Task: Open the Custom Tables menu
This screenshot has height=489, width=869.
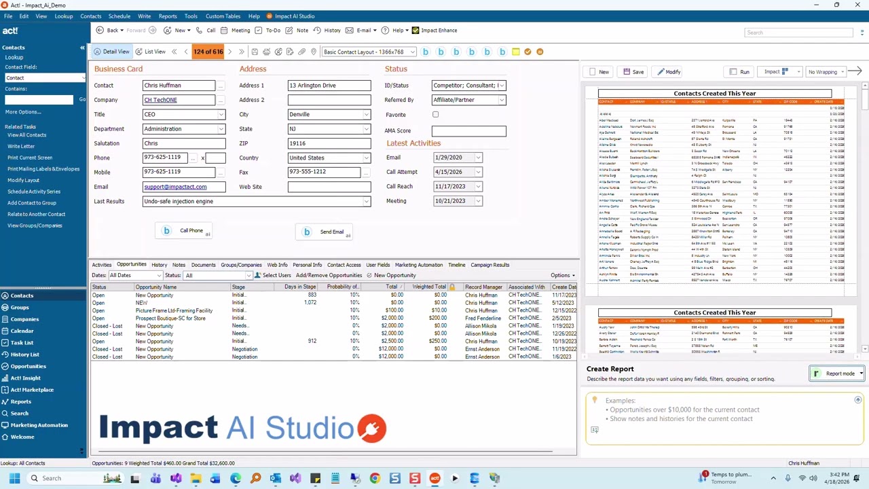Action: (223, 16)
